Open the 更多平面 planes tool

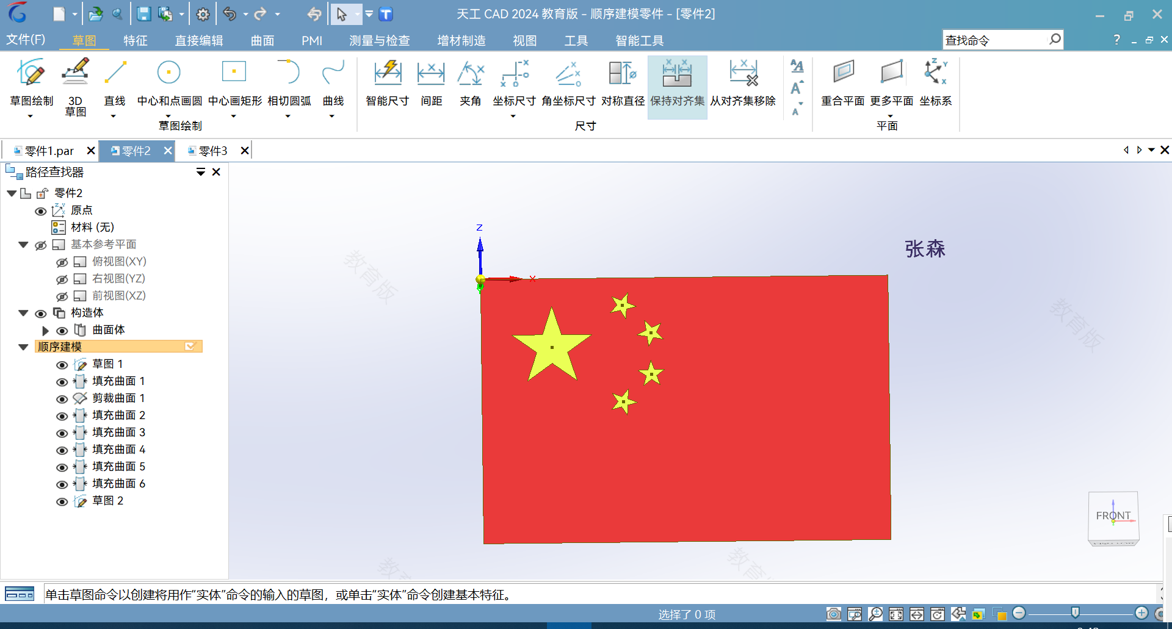(891, 82)
